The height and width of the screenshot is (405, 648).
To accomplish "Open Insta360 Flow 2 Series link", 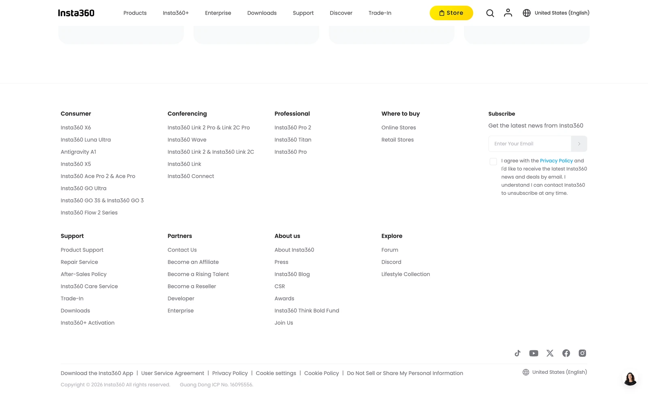I will pyautogui.click(x=89, y=213).
